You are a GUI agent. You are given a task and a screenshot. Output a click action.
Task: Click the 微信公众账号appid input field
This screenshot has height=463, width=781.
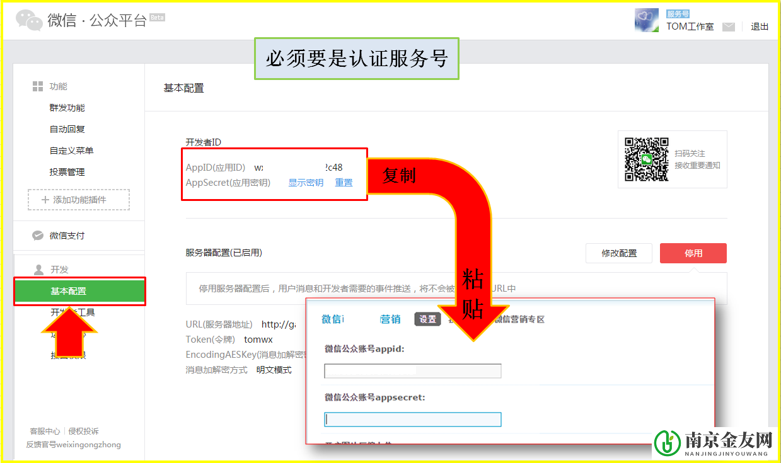click(412, 371)
